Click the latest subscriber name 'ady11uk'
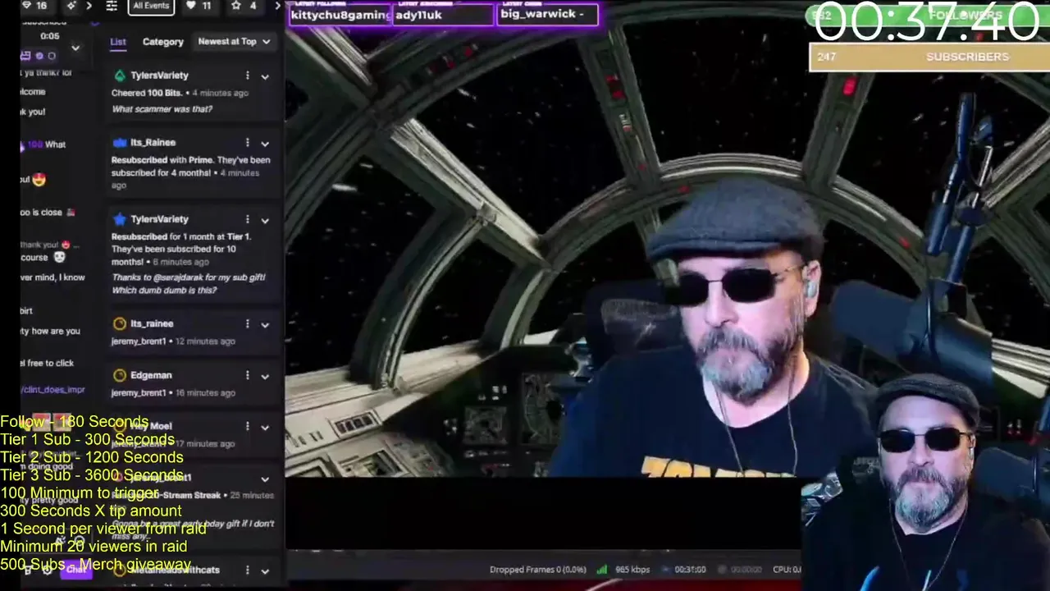The width and height of the screenshot is (1050, 591). coord(418,15)
